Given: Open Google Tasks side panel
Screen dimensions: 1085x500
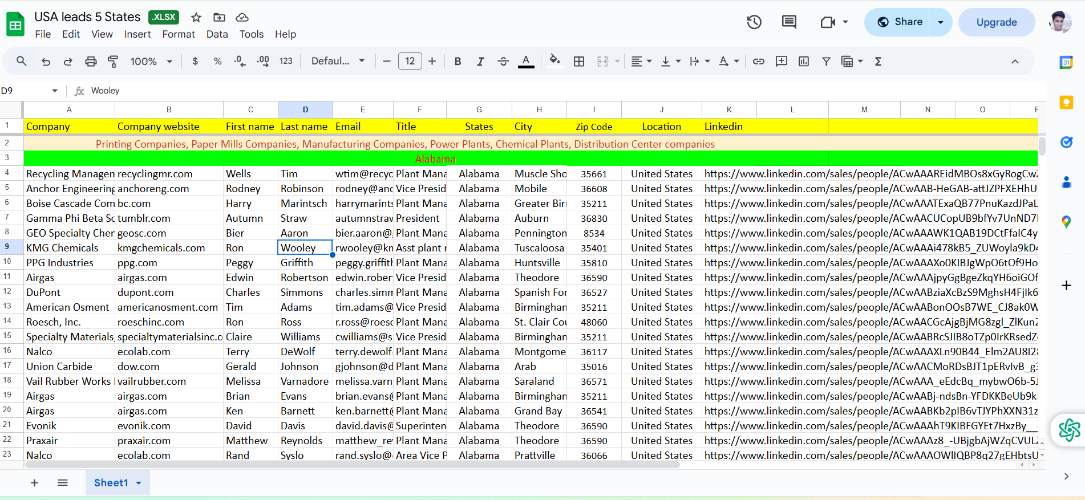Looking at the screenshot, I should [x=1066, y=142].
